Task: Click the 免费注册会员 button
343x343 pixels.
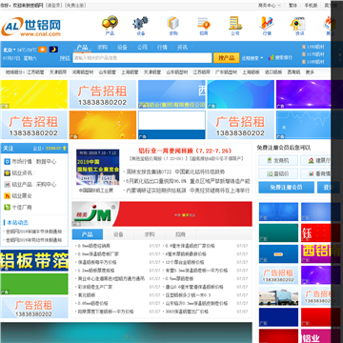Action: [x=286, y=188]
